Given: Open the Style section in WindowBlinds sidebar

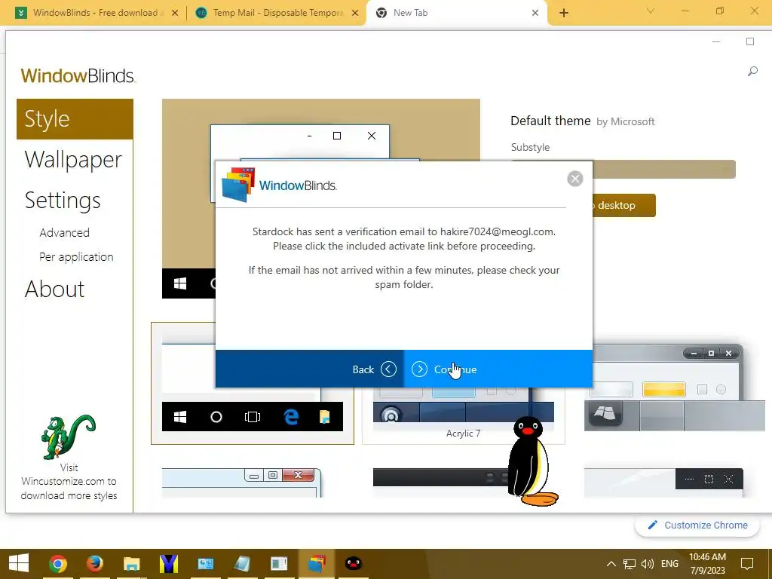Looking at the screenshot, I should tap(75, 119).
